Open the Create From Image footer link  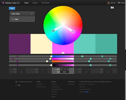coord(41,87)
